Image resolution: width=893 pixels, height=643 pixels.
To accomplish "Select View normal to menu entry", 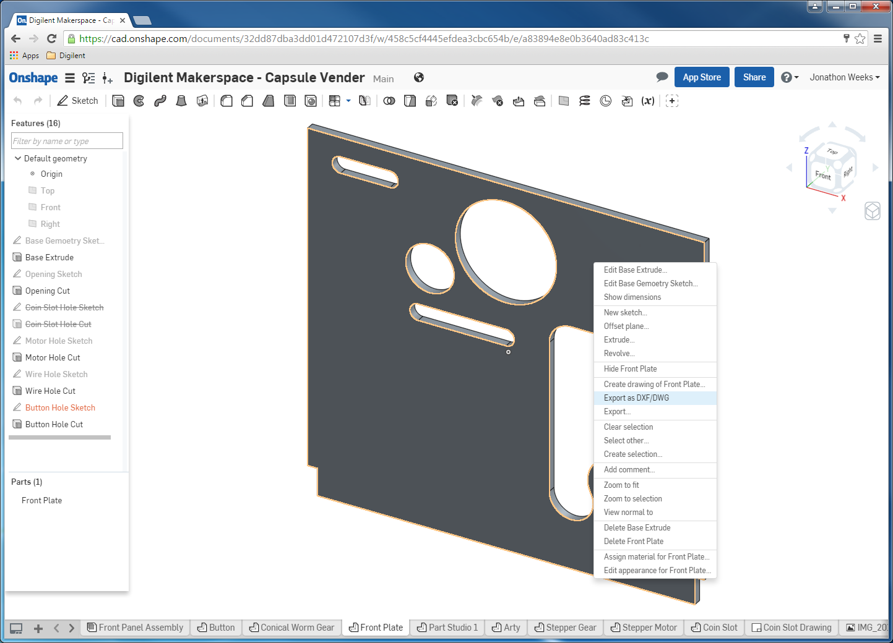I will (x=655, y=513).
